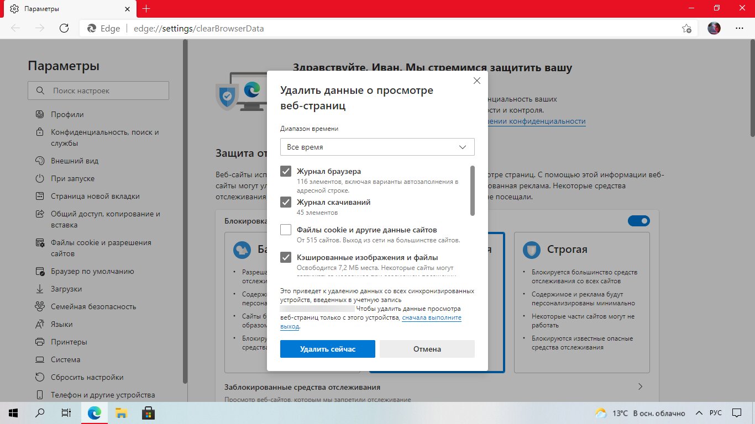The height and width of the screenshot is (424, 755).
Task: Open Privacy, search and services section
Action: pyautogui.click(x=105, y=137)
